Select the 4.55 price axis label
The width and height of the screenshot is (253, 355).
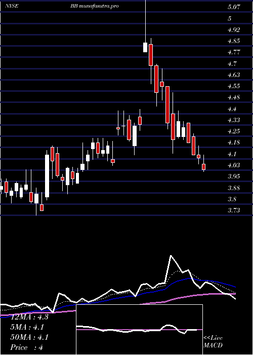point(234,86)
